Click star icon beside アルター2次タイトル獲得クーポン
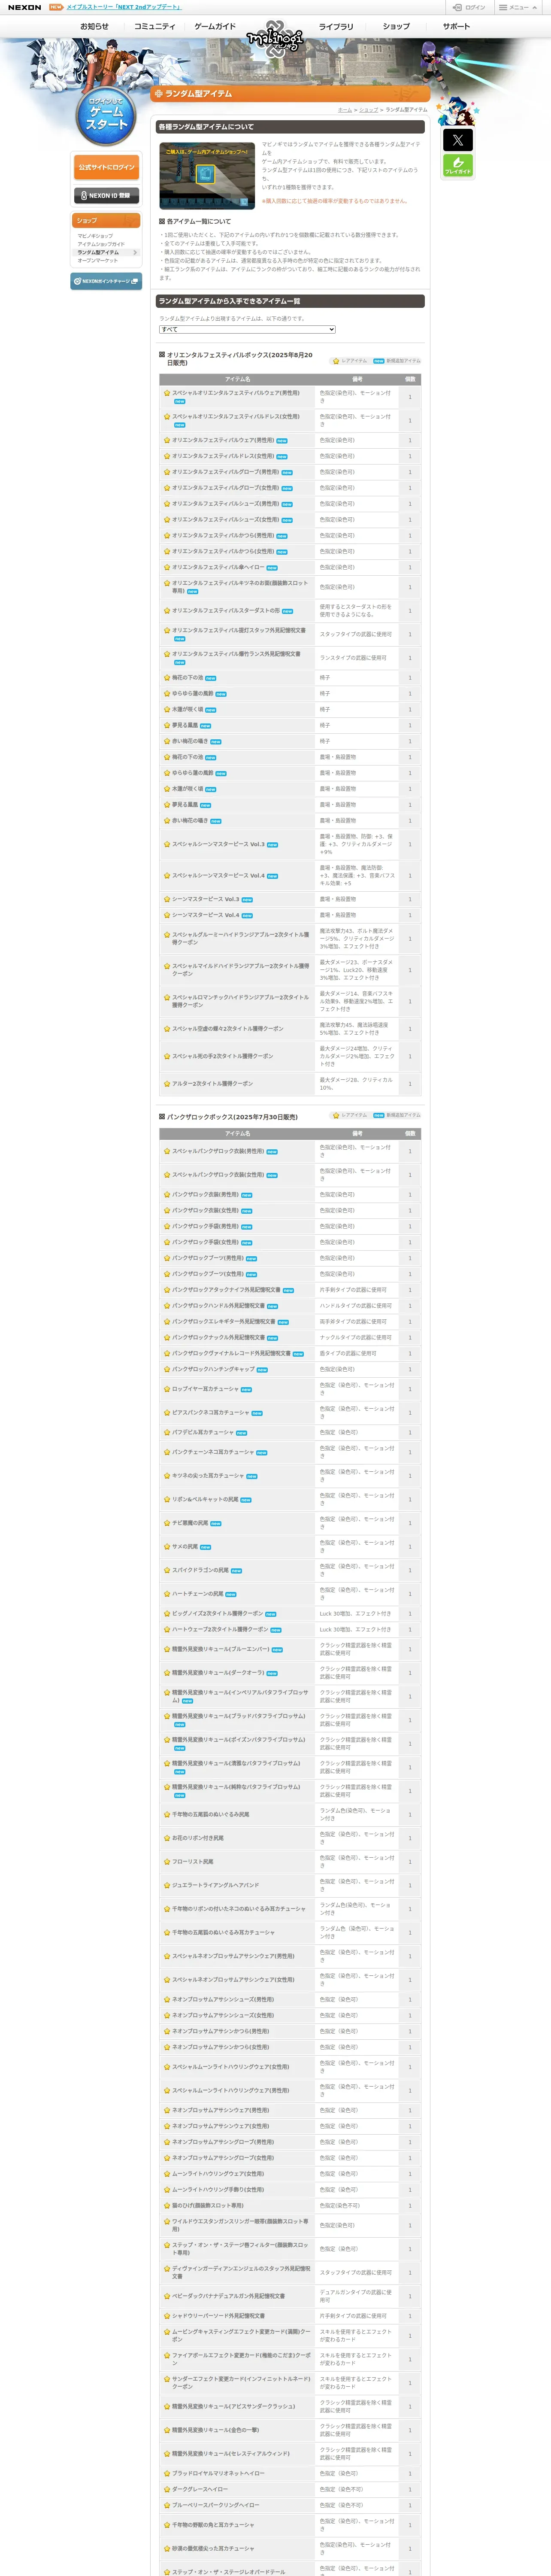 coord(167,1084)
